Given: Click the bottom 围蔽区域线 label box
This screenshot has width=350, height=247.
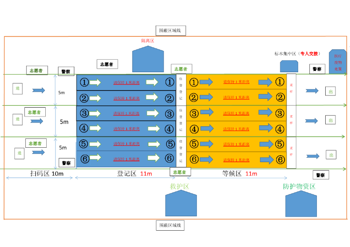Looking at the screenshot, I should tap(171, 225).
